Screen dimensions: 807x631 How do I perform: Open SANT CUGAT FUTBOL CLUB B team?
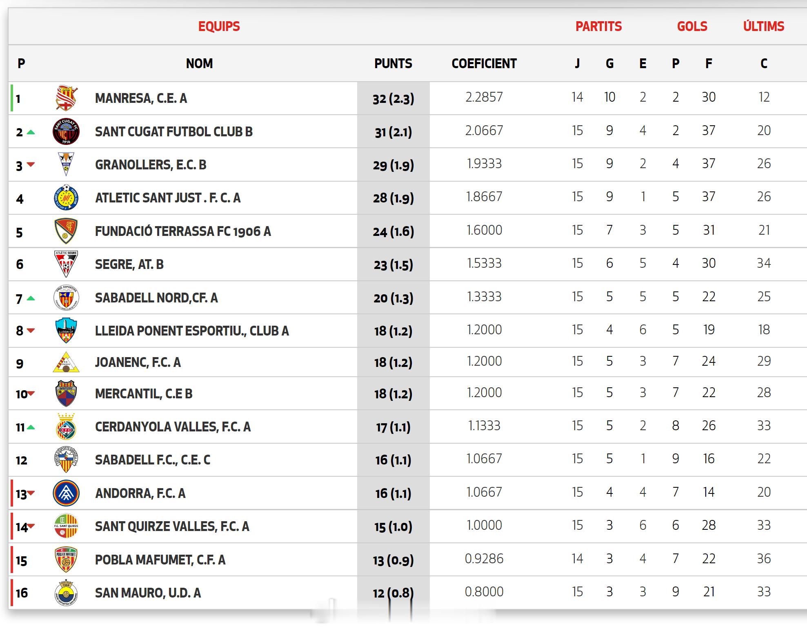[174, 132]
